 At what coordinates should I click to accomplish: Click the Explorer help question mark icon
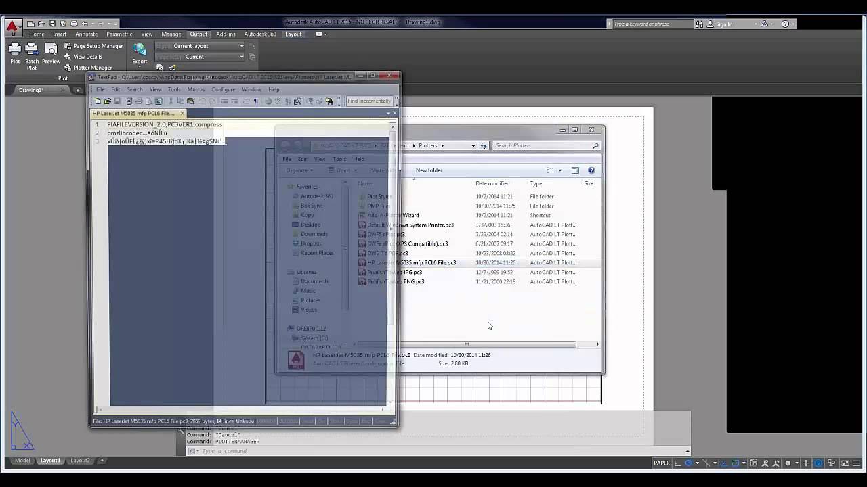(591, 170)
